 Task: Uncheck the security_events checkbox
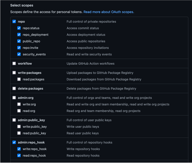tap(19, 54)
